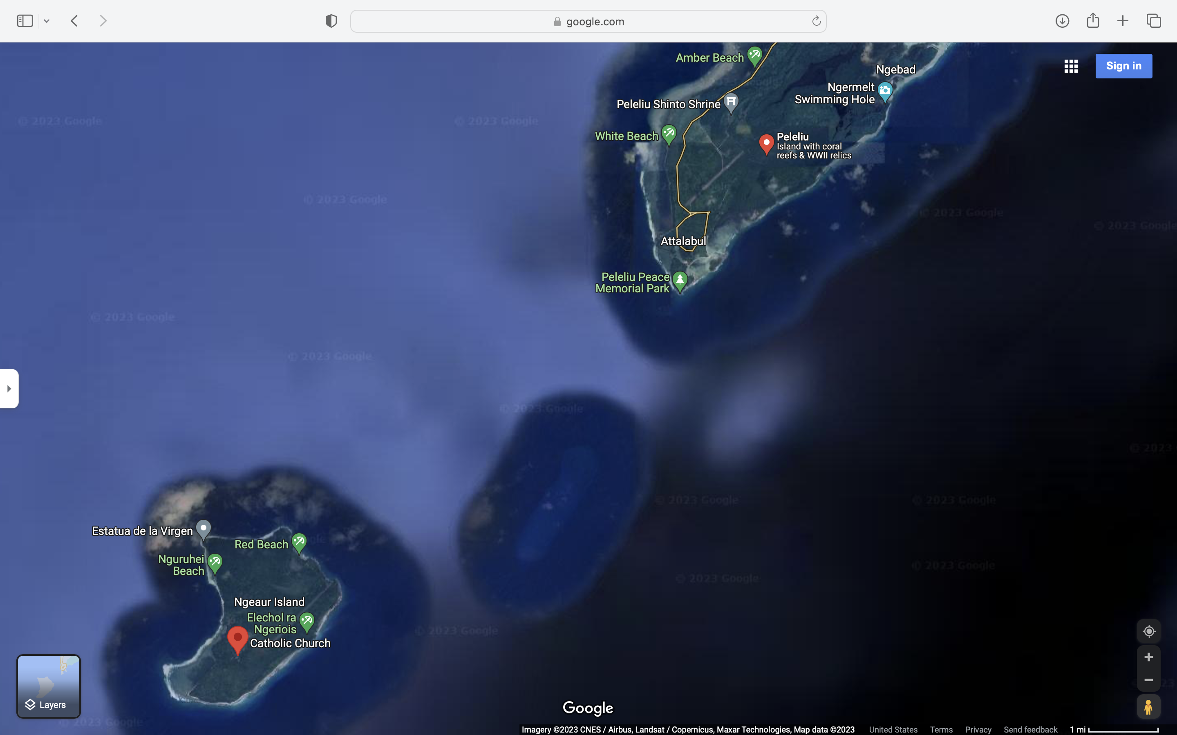Click the Peleliu Peace Memorial Park pin
Image resolution: width=1177 pixels, height=735 pixels.
(680, 281)
